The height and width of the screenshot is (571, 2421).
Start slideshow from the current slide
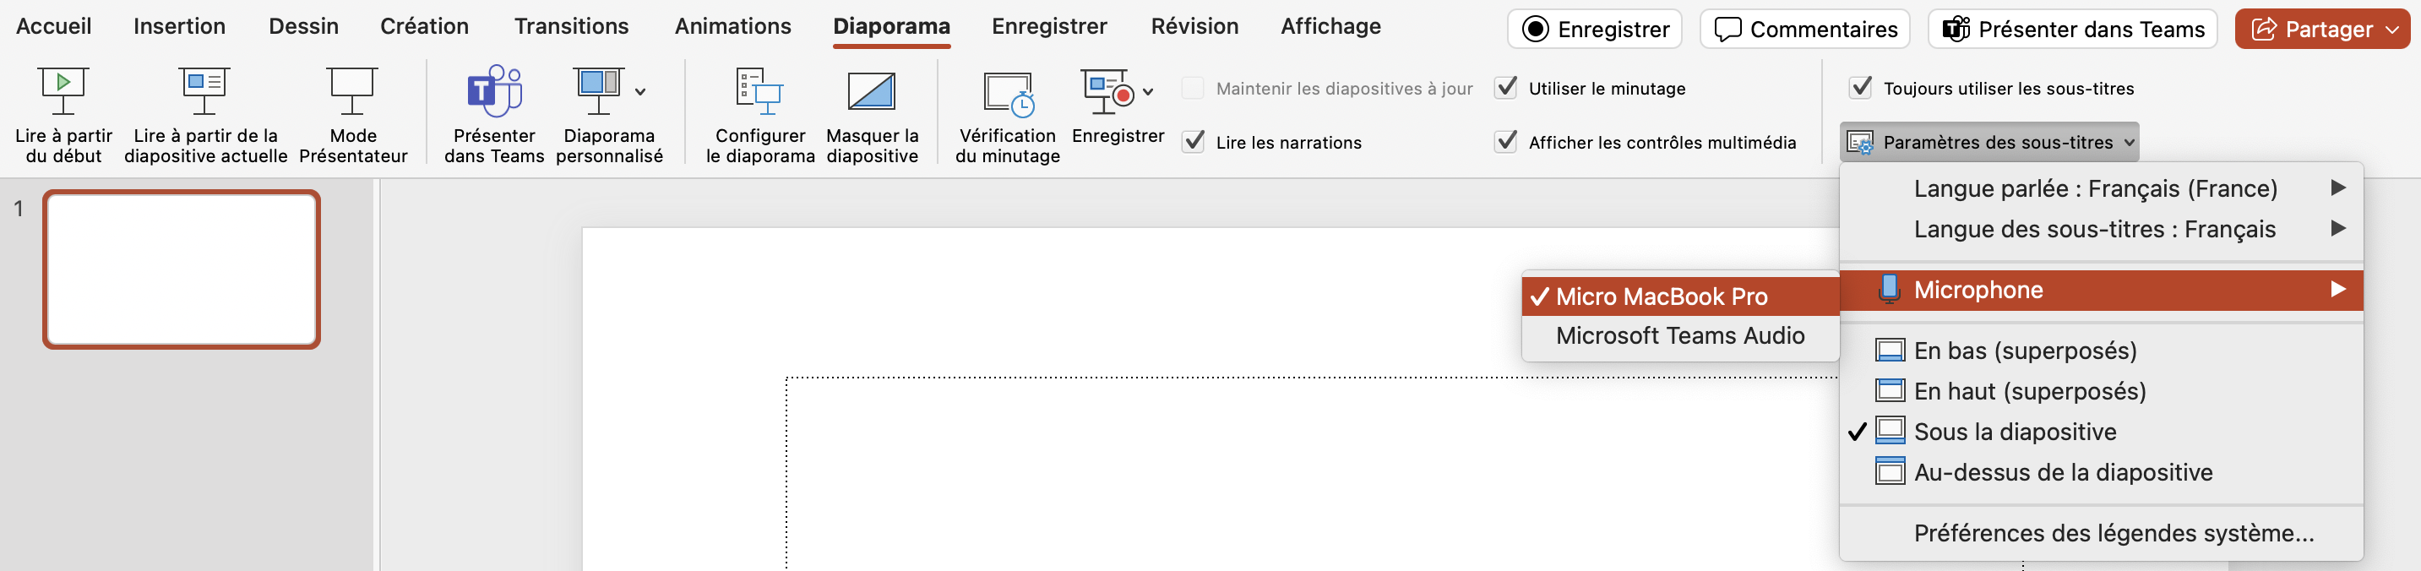click(205, 92)
